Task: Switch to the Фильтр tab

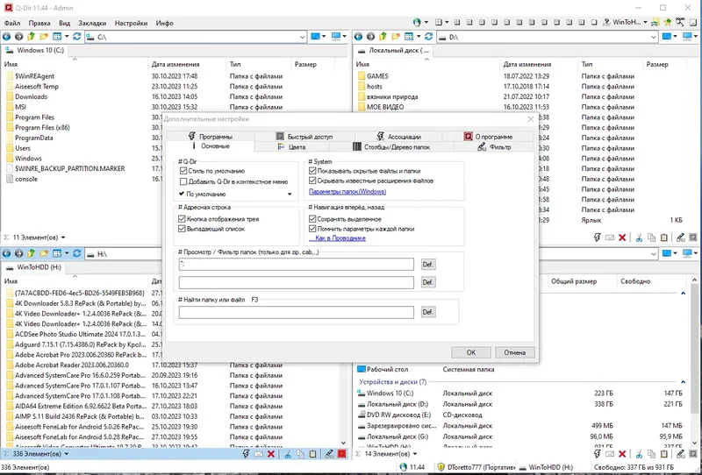Action: tap(494, 146)
